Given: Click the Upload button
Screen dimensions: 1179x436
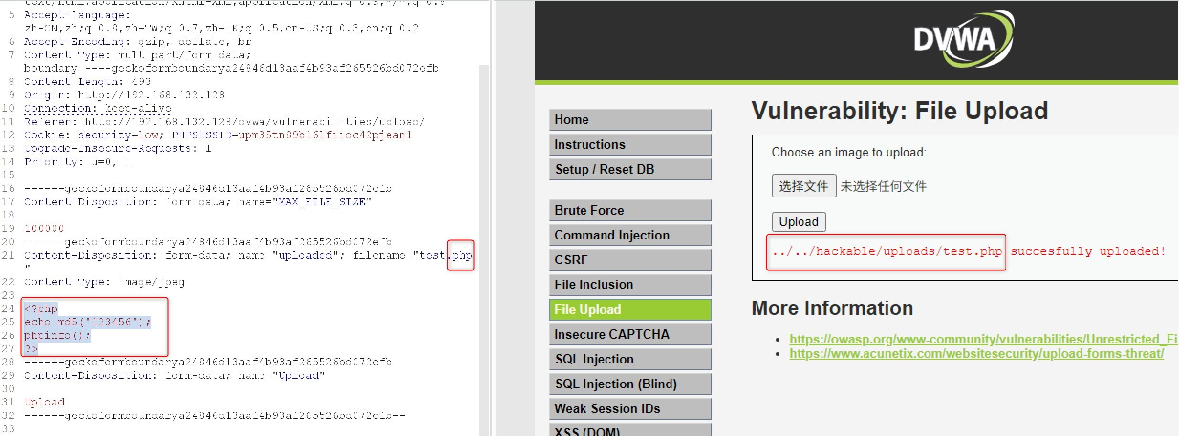Looking at the screenshot, I should pyautogui.click(x=799, y=222).
